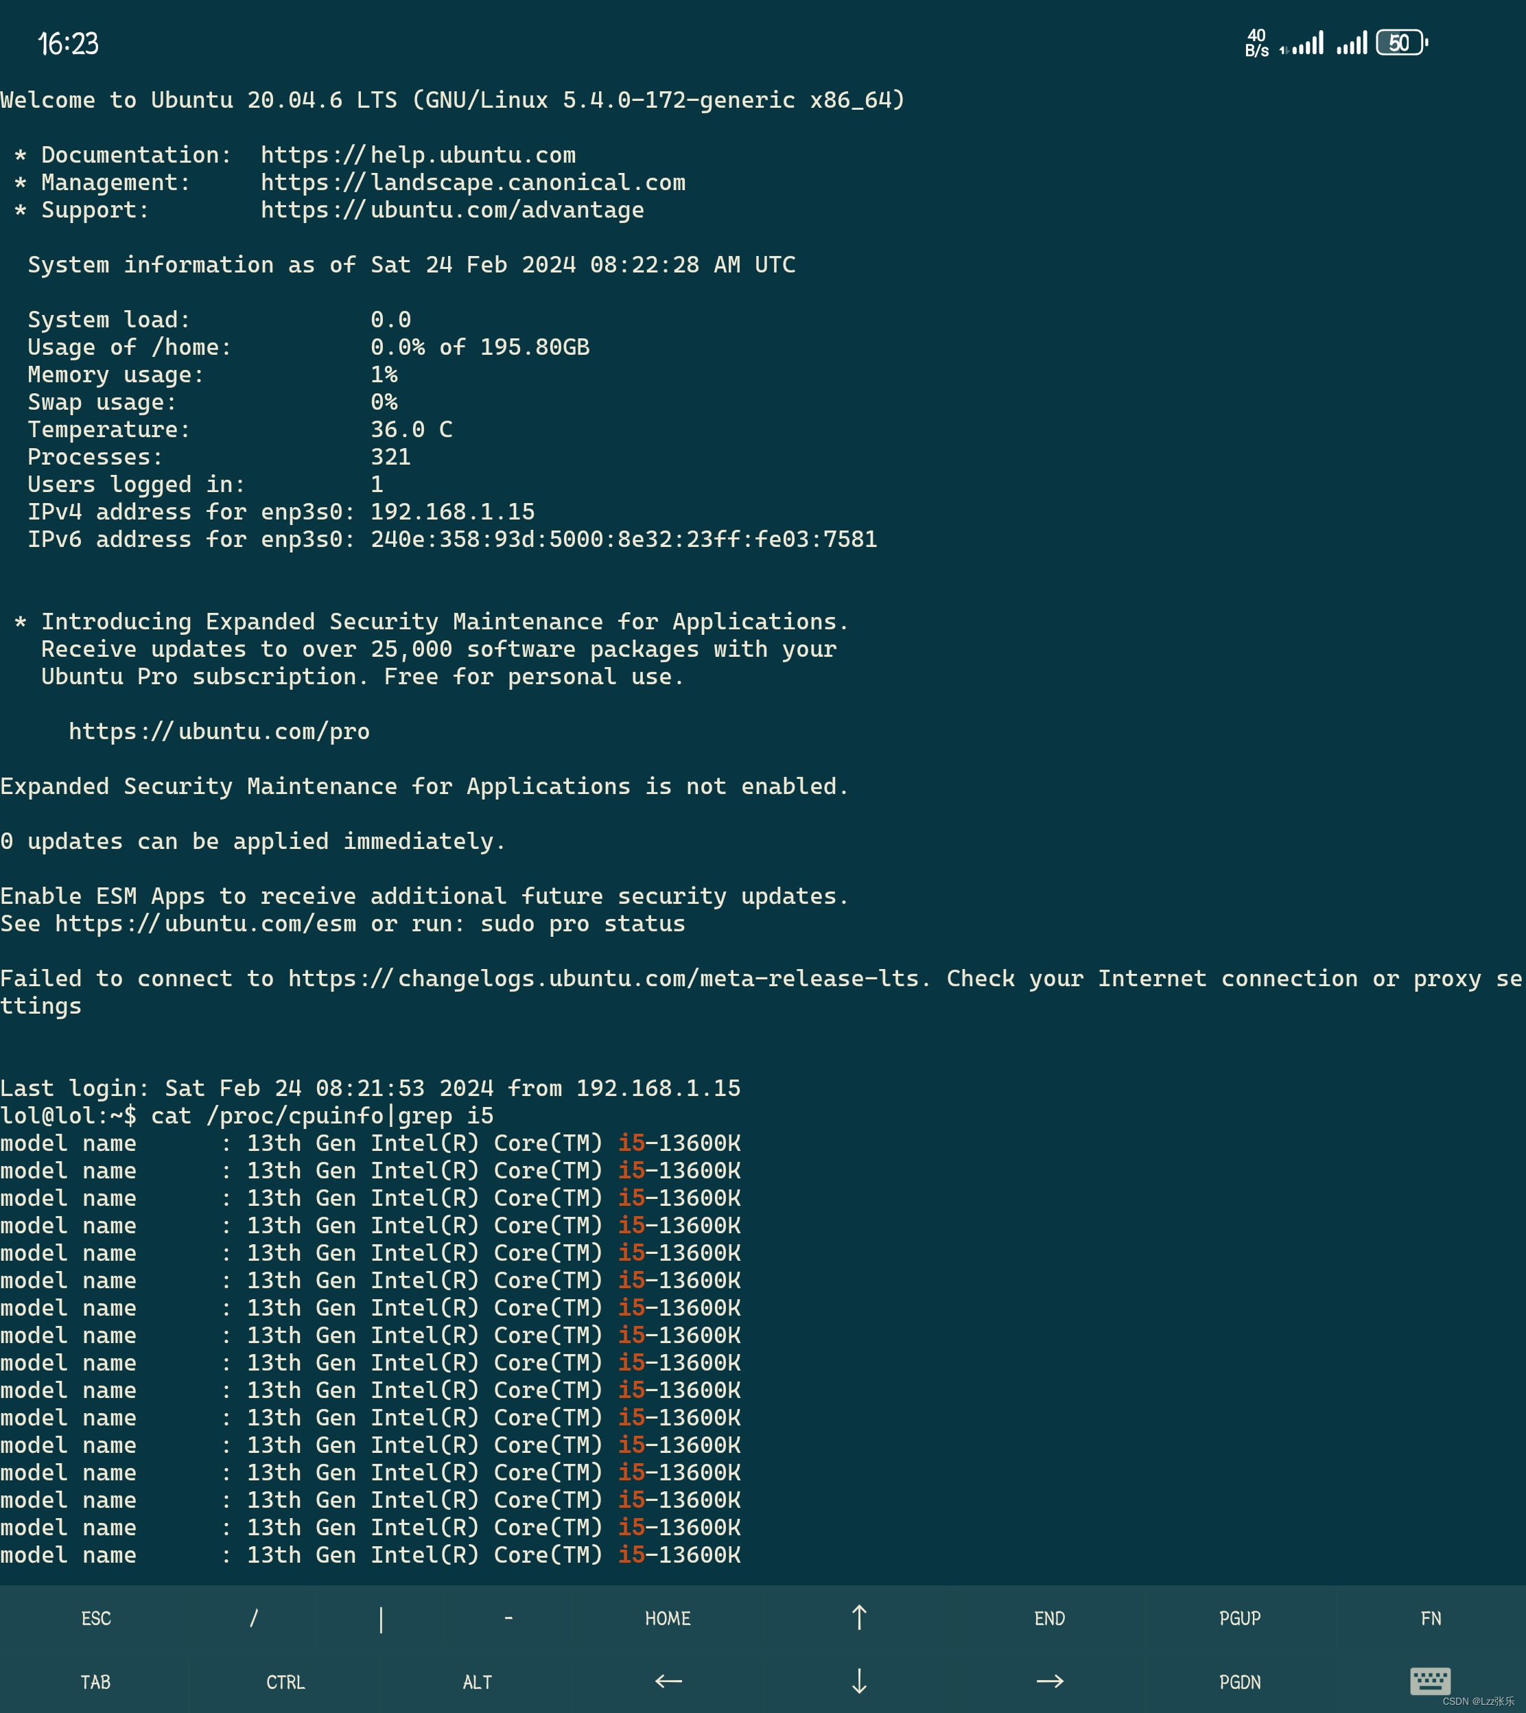Screen dimensions: 1526x1713
Task: Click the ESM Applications is not enabled line
Action: click(424, 786)
